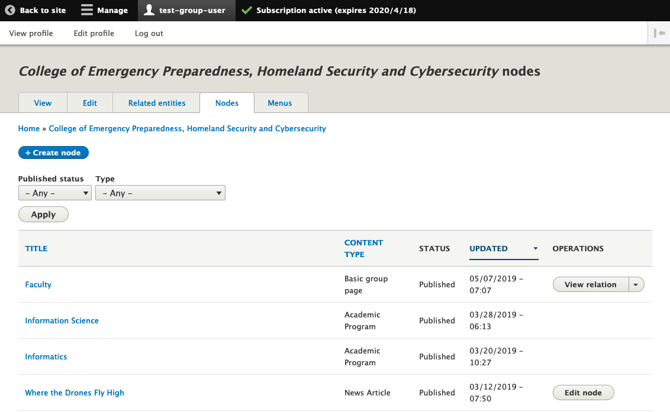The image size is (670, 412).
Task: Click the Create node button
Action: 53,153
